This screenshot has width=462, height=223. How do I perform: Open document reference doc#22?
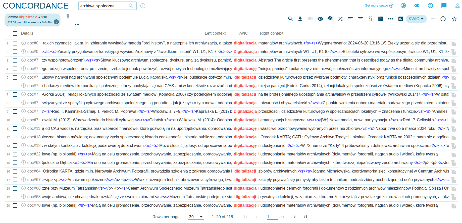coord(34,154)
